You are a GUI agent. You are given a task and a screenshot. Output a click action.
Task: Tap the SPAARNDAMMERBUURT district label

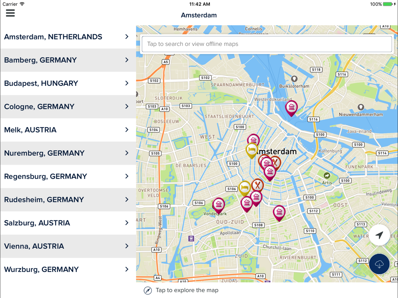tap(237, 85)
